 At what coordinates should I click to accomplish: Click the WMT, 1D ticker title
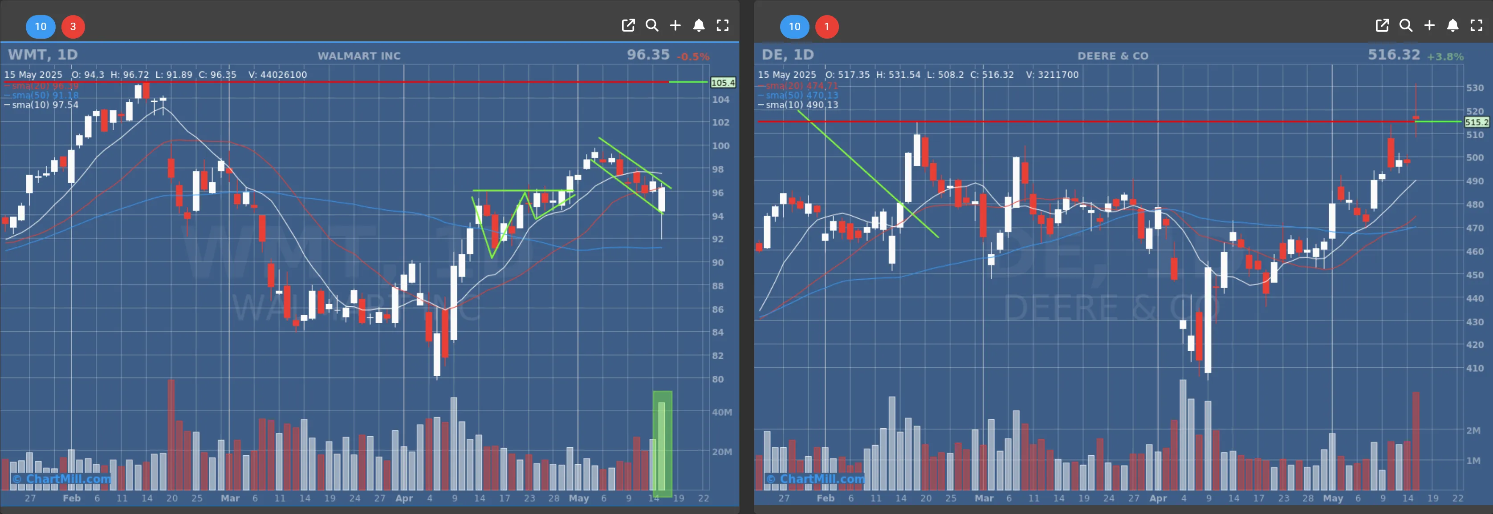coord(43,55)
